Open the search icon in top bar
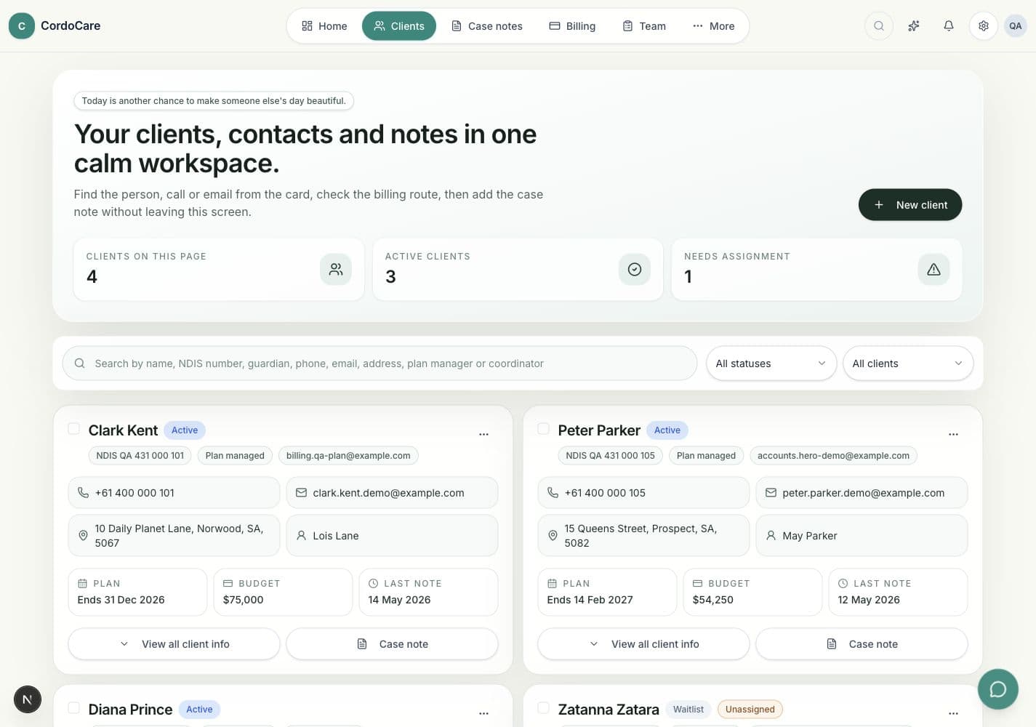The height and width of the screenshot is (727, 1036). (879, 25)
